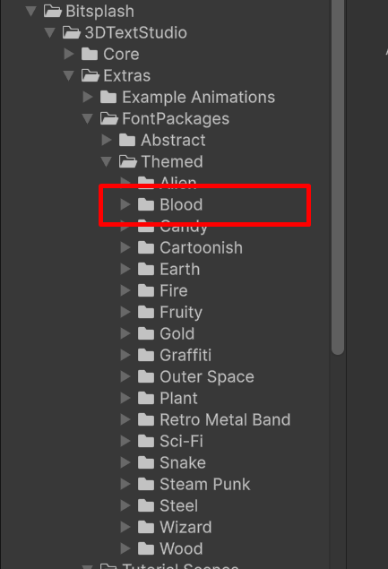
Task: Select the Sci-Fi folder
Action: point(170,441)
